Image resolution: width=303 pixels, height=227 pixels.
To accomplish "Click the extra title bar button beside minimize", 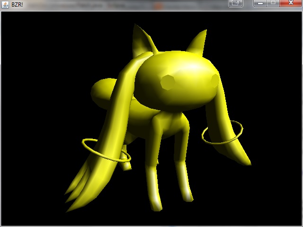I will 236,3.
